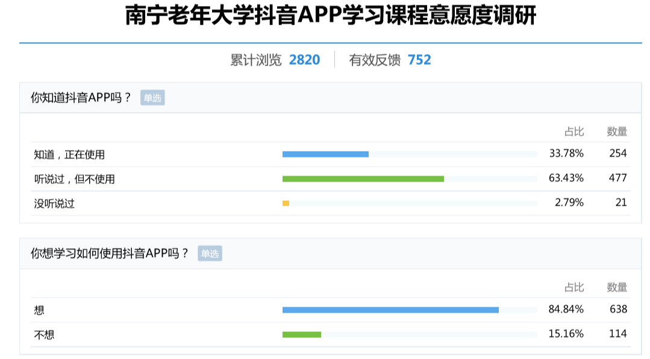Click the green bar for 听说过，但不使用
This screenshot has height=359, width=650.
363,179
